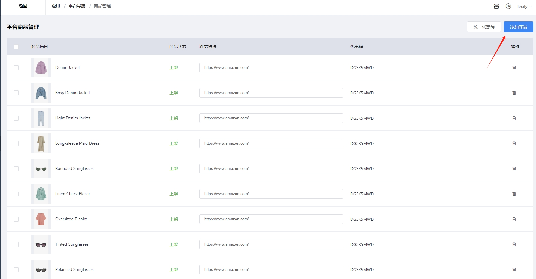Open the Denim Jacket product thumbnail
The width and height of the screenshot is (536, 279).
(x=41, y=68)
